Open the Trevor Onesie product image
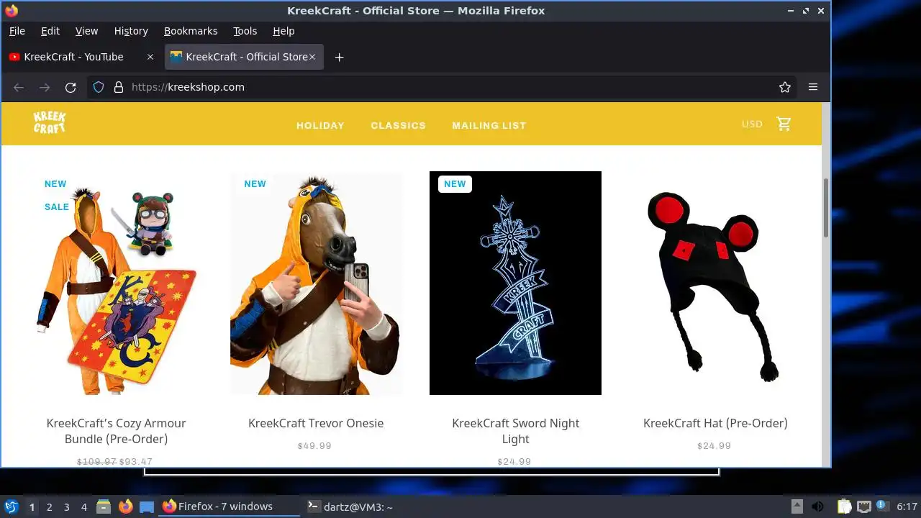Screen dimensions: 921x518 click(x=316, y=283)
